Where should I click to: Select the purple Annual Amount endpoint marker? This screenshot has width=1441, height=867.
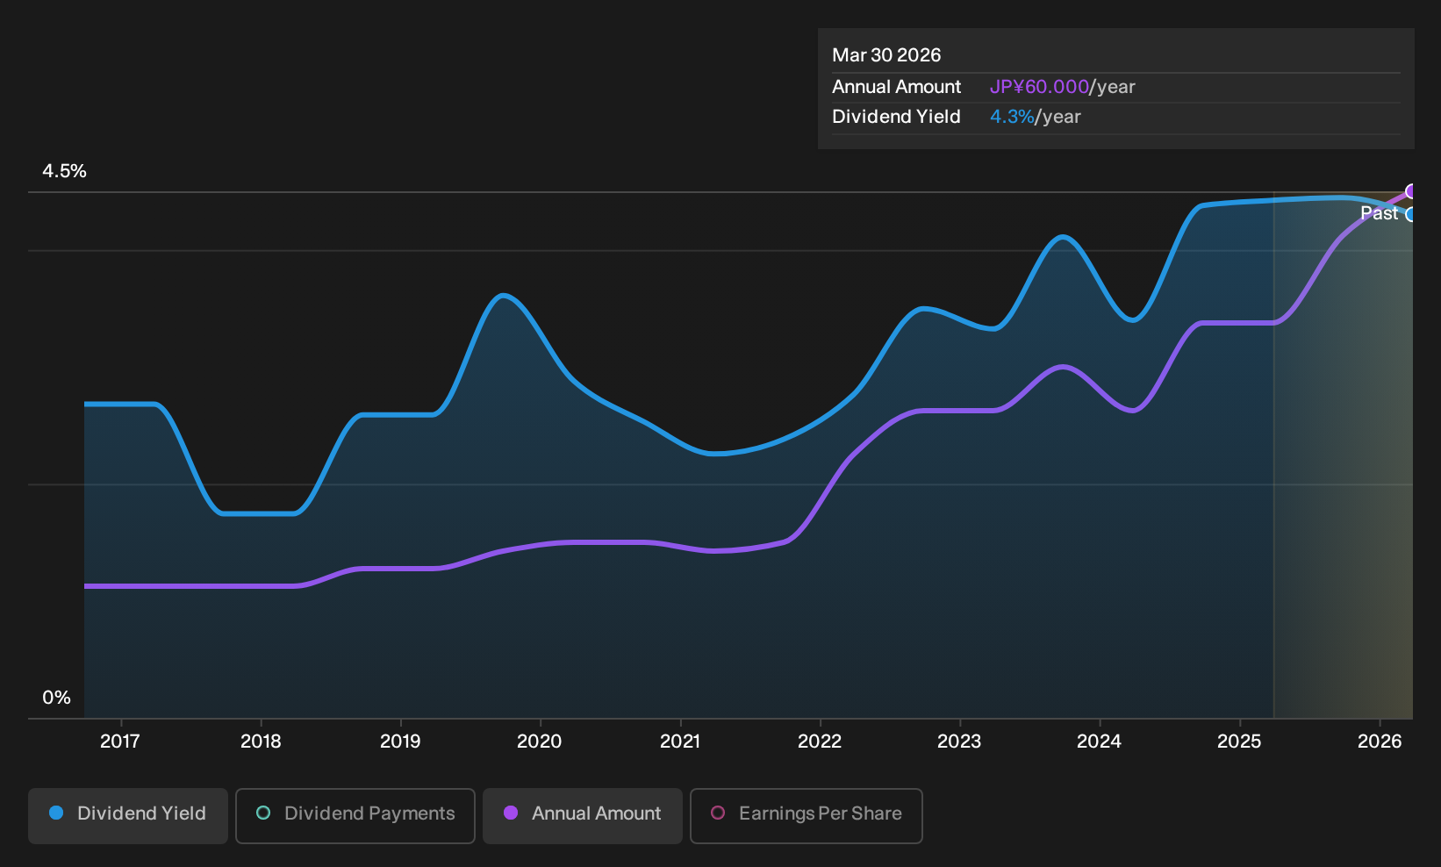[x=1411, y=191]
